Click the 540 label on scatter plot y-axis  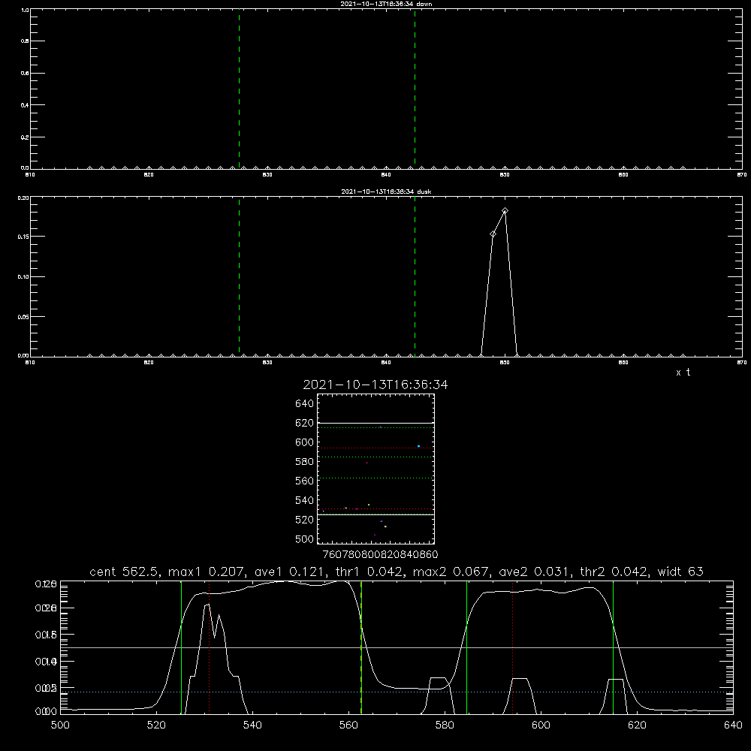304,500
